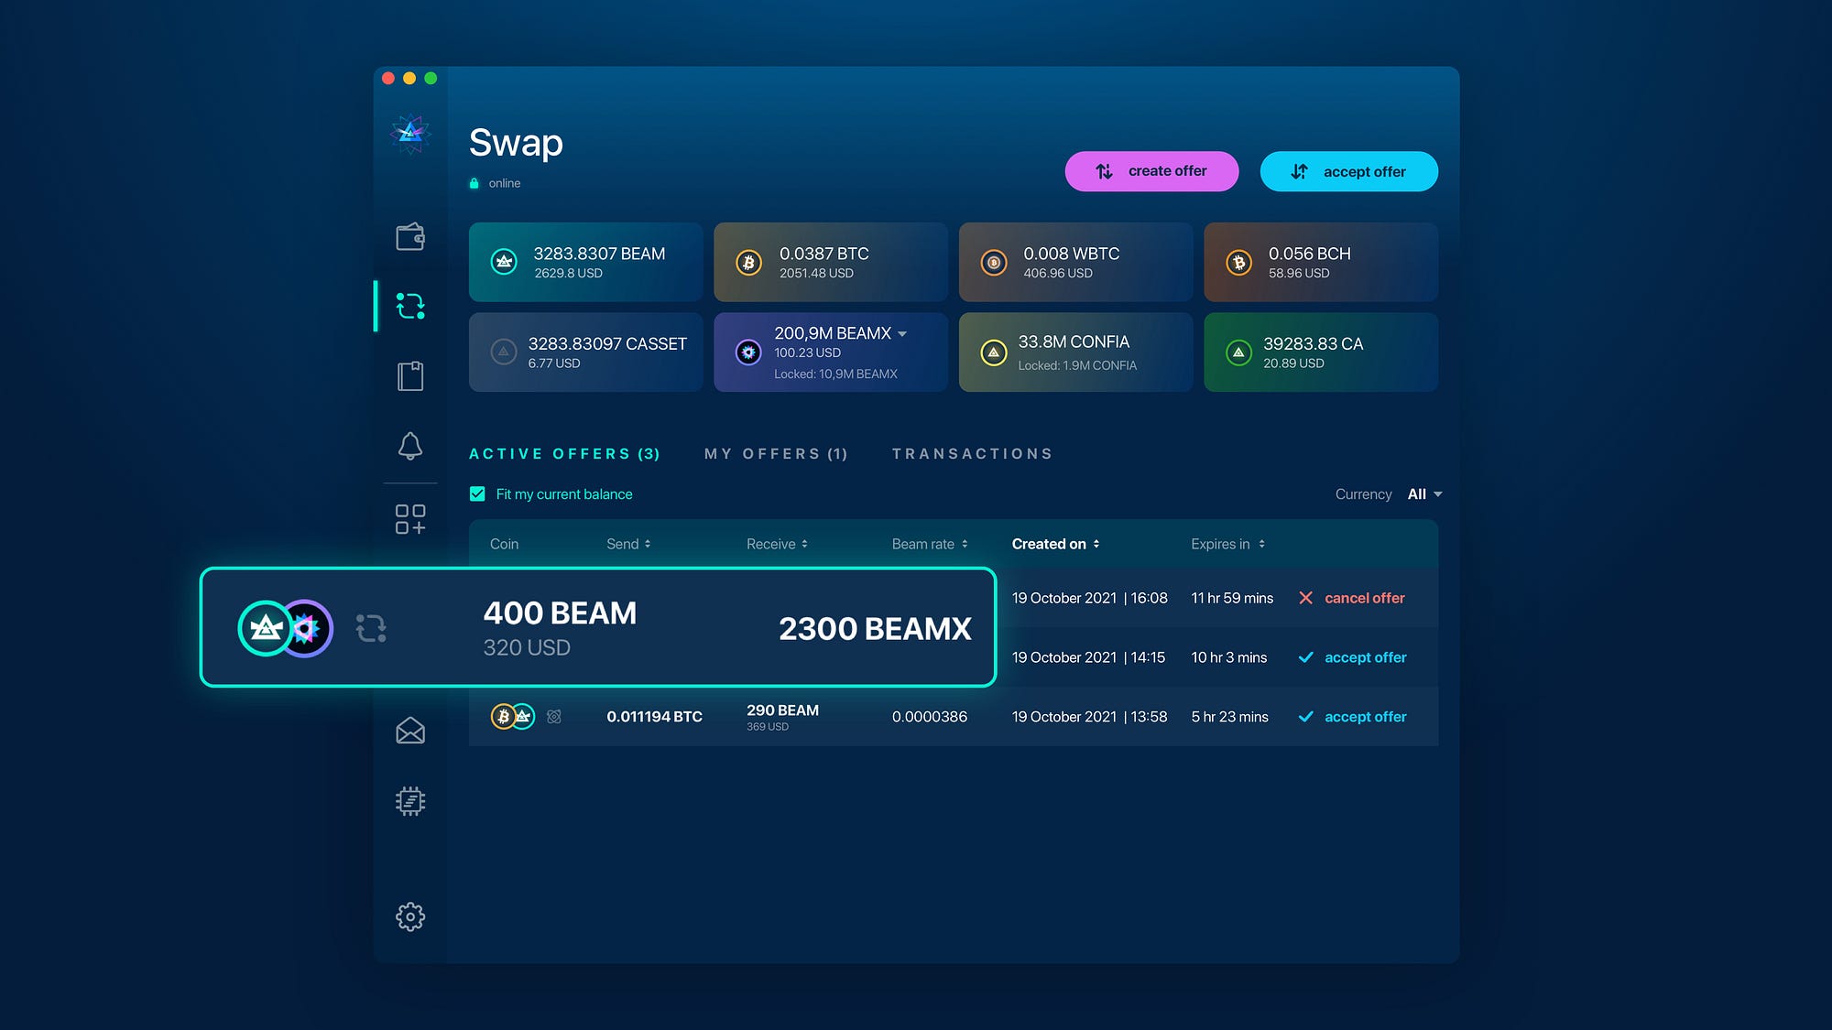This screenshot has height=1030, width=1832.
Task: Click the assets chip icon in sidebar
Action: coord(410,799)
